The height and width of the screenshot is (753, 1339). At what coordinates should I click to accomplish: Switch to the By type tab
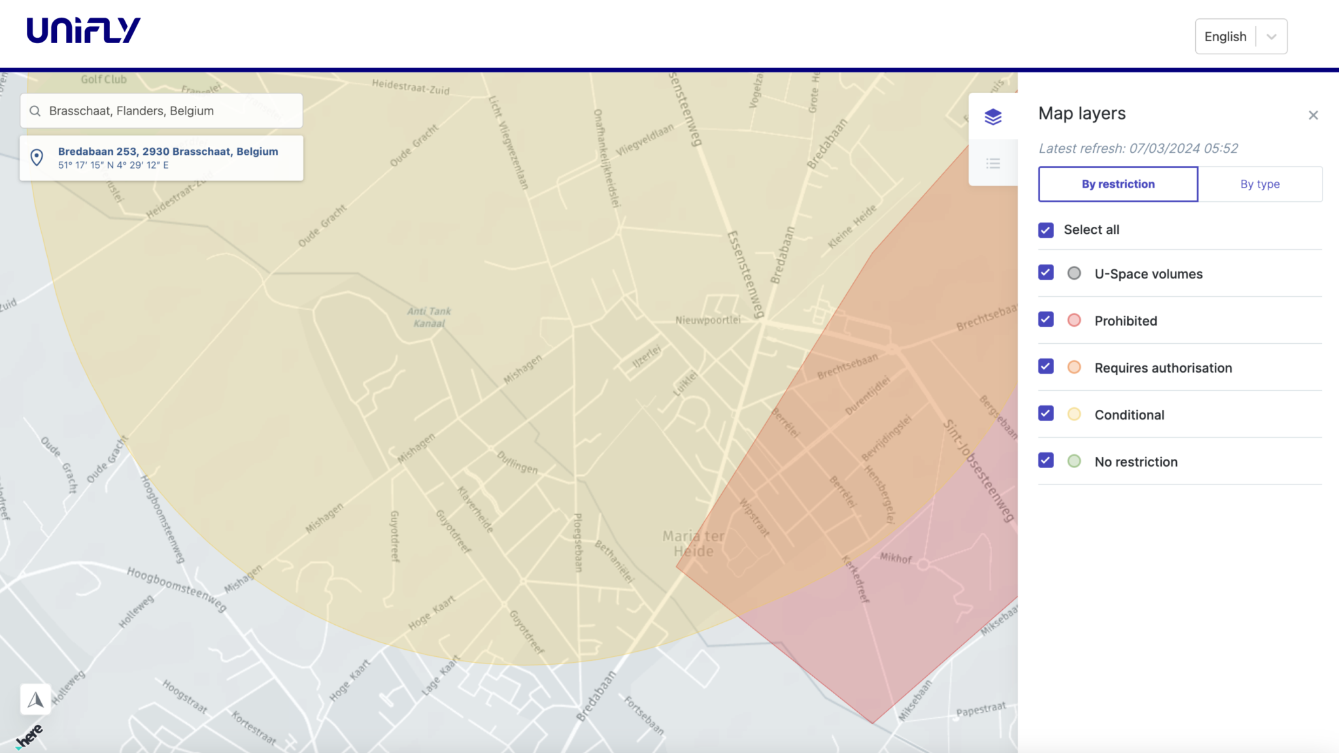pos(1260,184)
